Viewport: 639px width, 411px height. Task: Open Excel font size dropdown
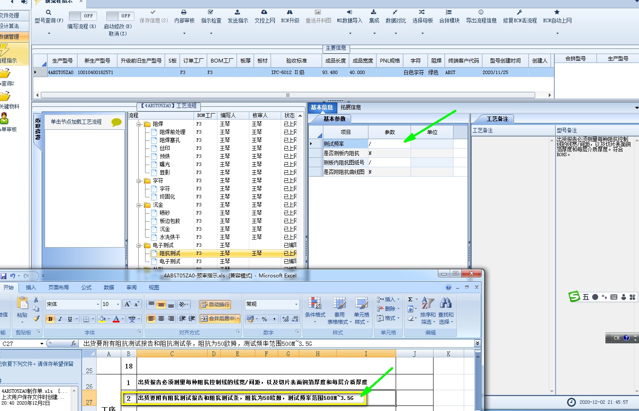pos(118,304)
